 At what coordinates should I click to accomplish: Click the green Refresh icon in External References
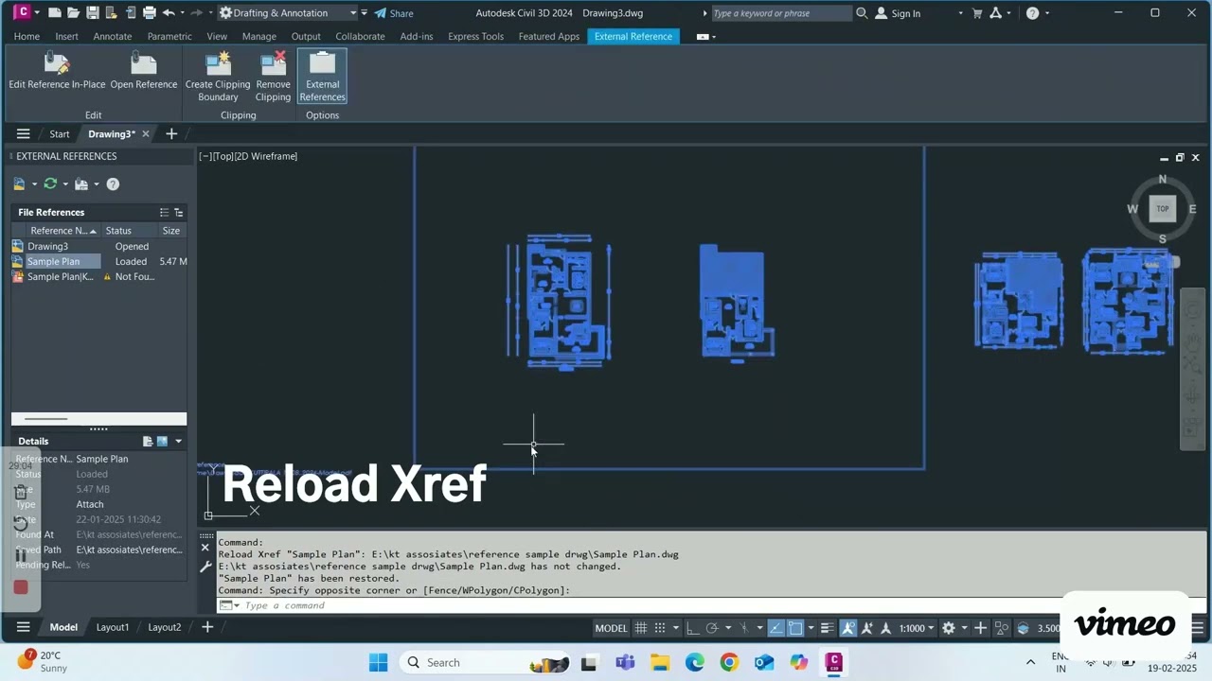pyautogui.click(x=50, y=184)
